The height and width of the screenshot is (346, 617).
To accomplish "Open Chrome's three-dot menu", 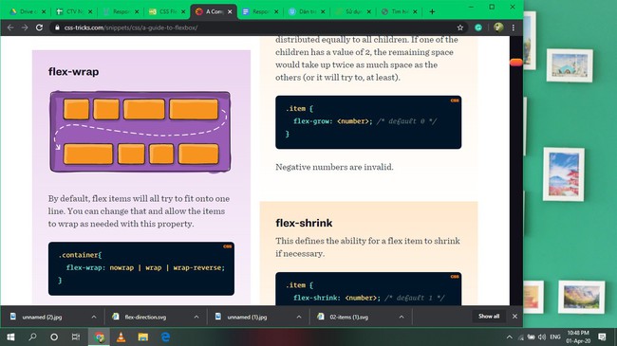I will pos(514,27).
